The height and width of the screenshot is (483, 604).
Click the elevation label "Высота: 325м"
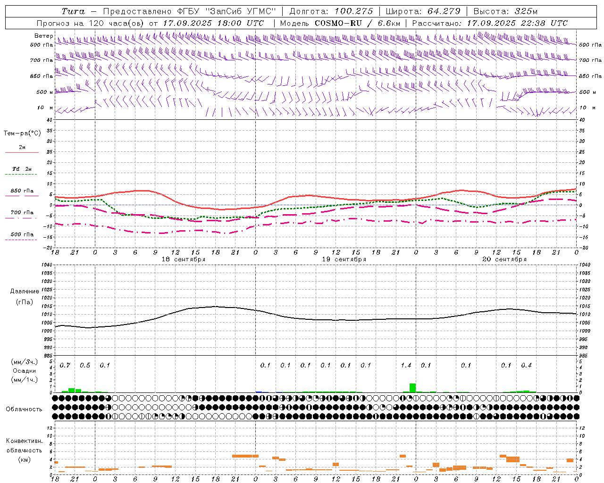[x=505, y=11]
